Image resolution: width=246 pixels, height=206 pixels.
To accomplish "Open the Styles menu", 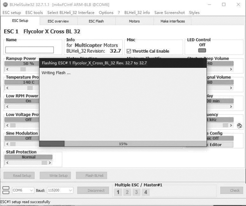I will [x=194, y=13].
